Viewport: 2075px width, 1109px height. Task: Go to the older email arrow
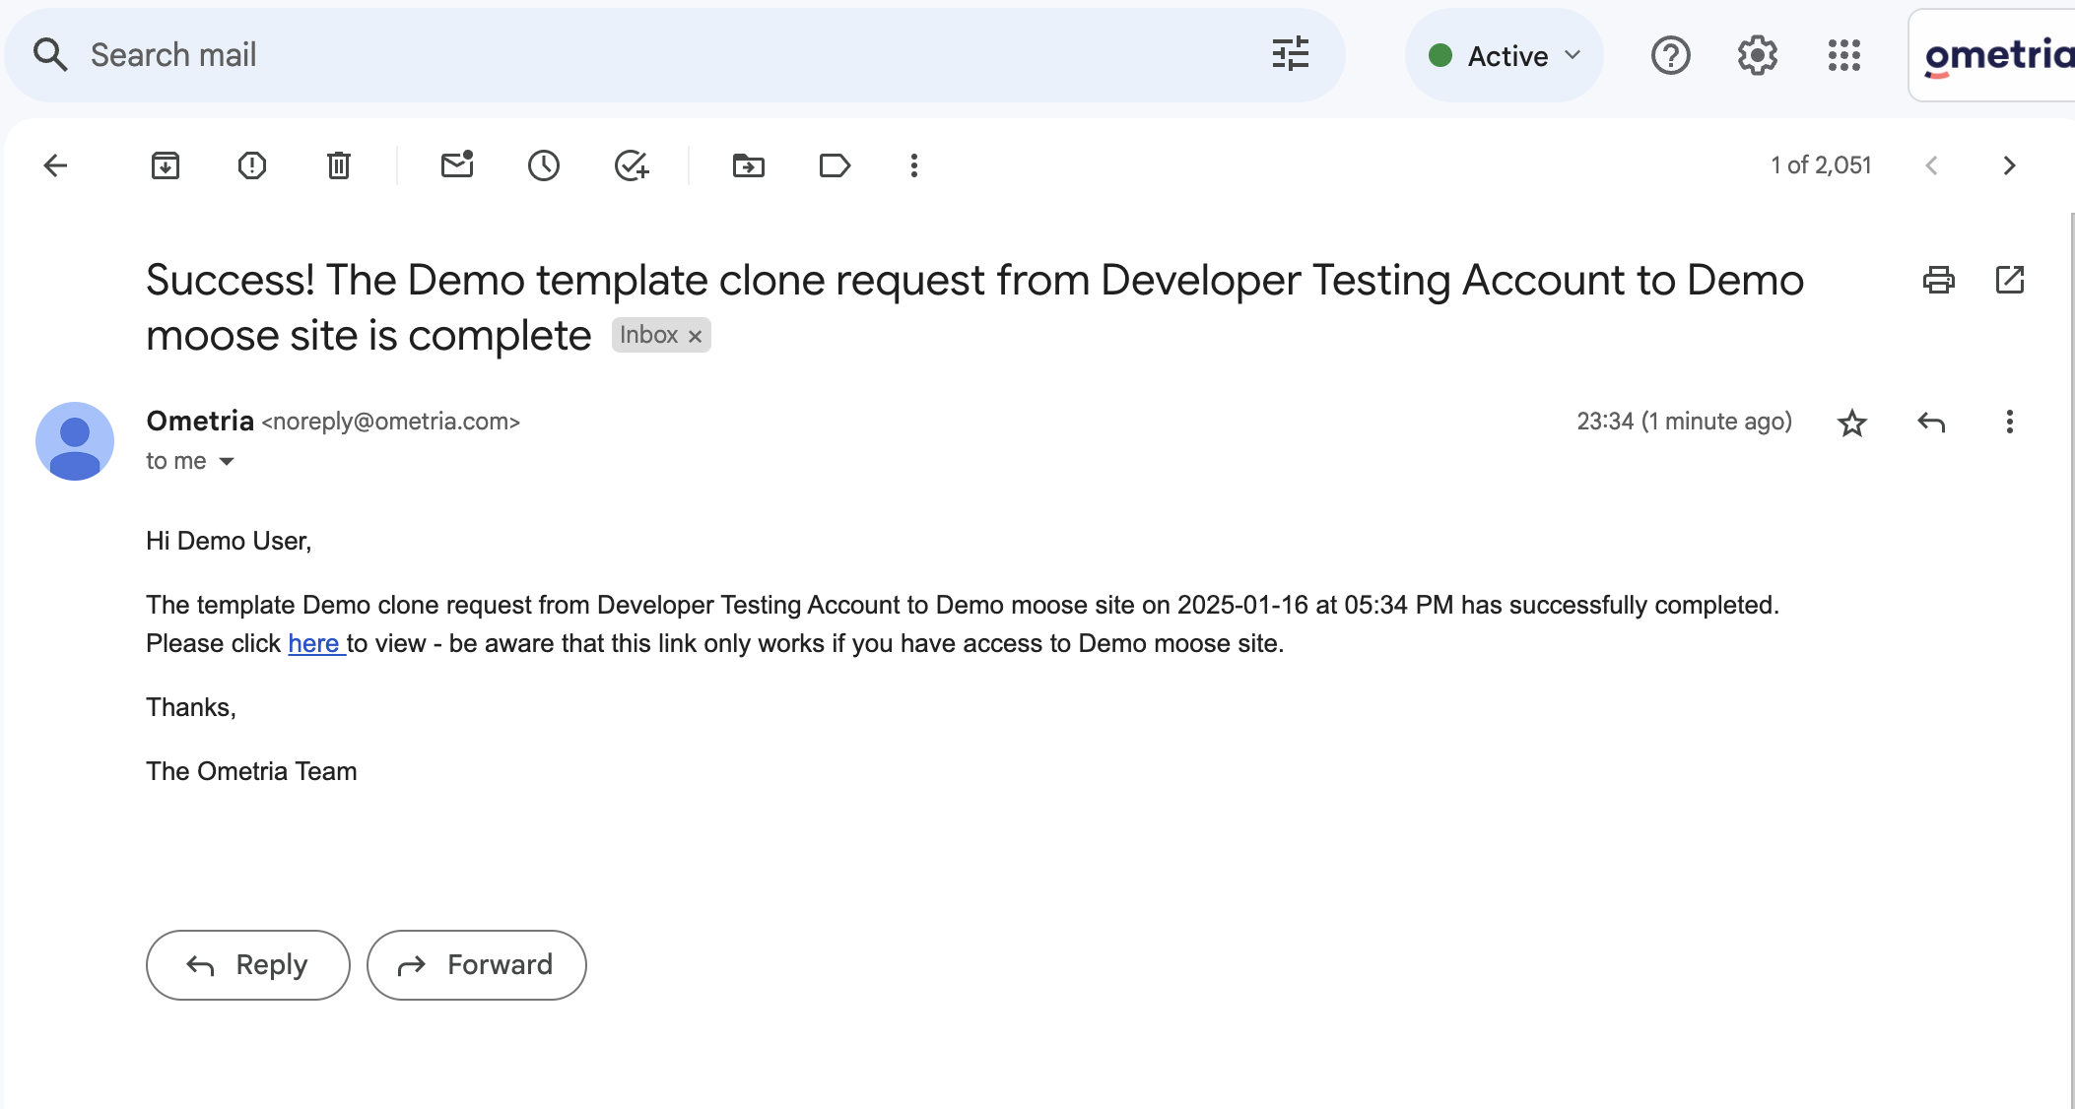coord(2009,165)
